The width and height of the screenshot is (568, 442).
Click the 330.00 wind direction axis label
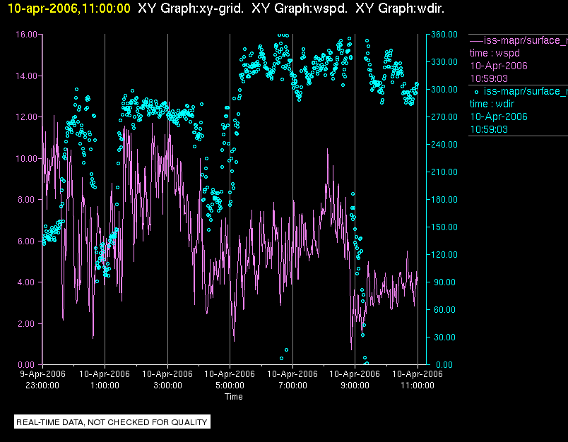(444, 62)
